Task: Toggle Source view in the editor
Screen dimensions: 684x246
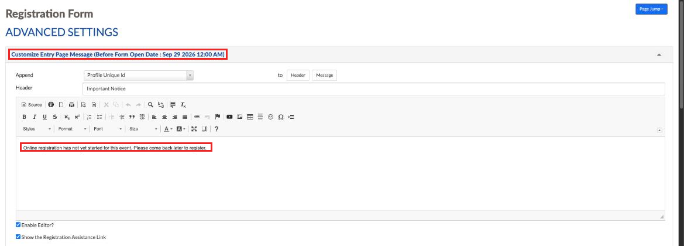Action: 32,105
